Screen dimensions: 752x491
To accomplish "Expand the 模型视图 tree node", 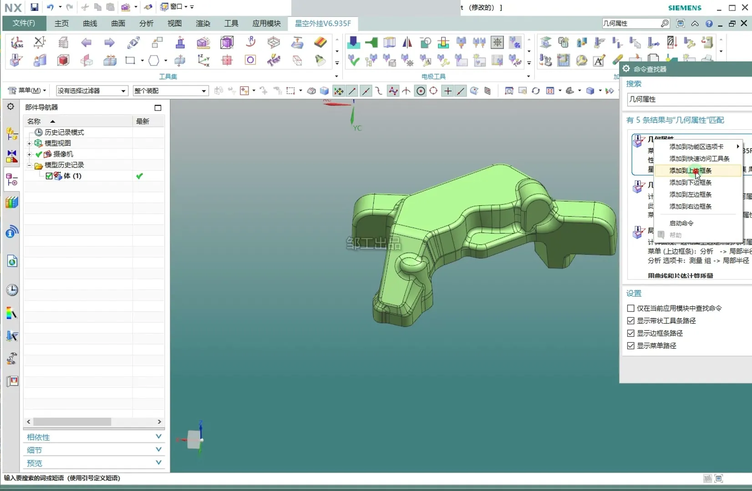I will tap(30, 143).
